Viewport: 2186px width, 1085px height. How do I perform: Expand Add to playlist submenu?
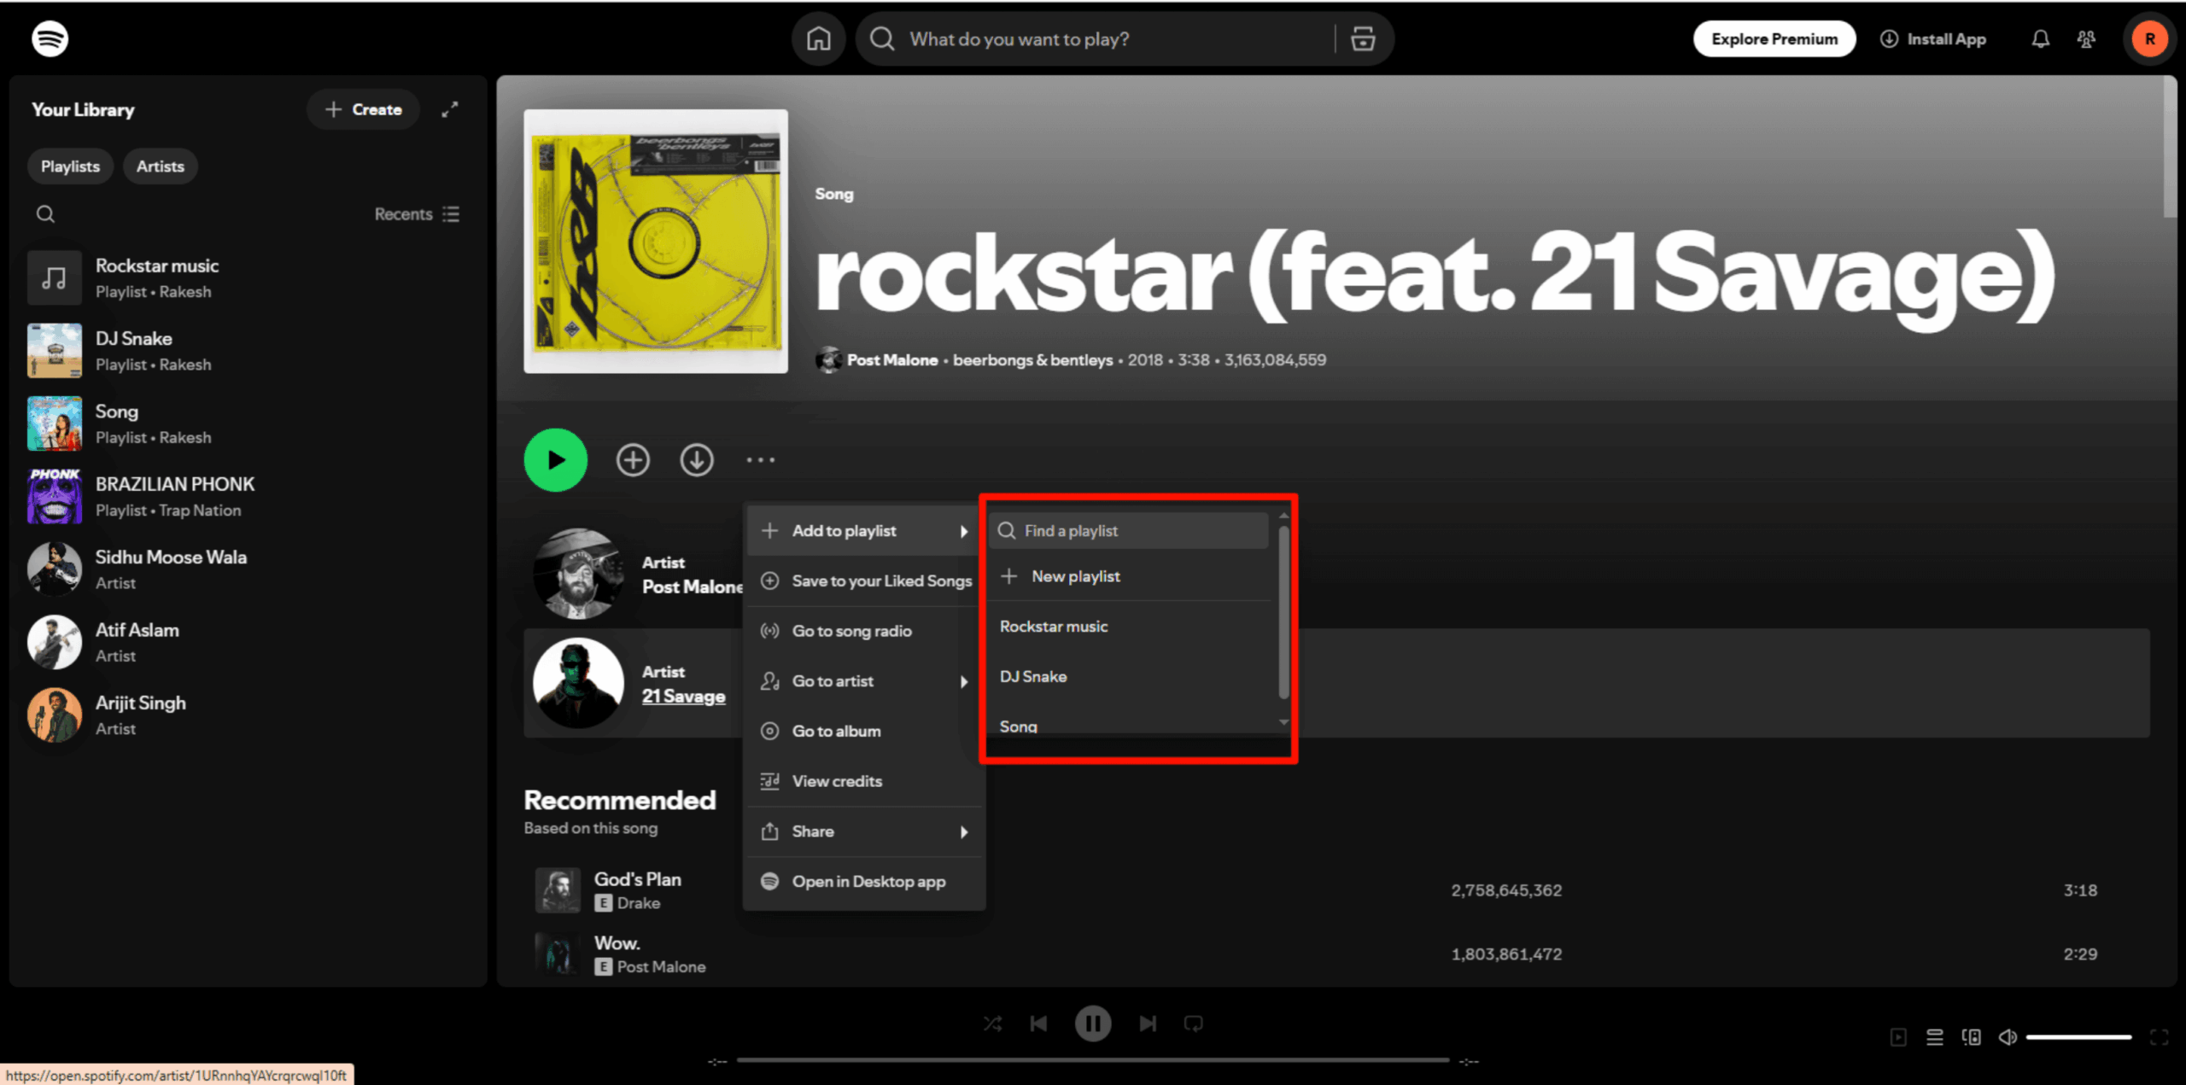tap(864, 531)
